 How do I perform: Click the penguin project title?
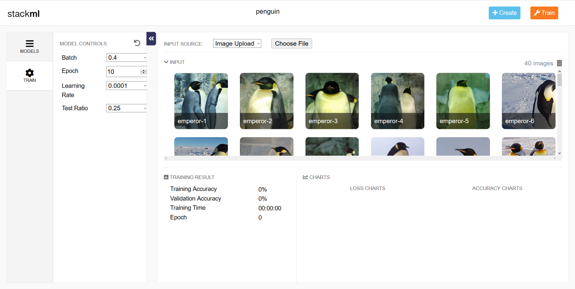268,12
